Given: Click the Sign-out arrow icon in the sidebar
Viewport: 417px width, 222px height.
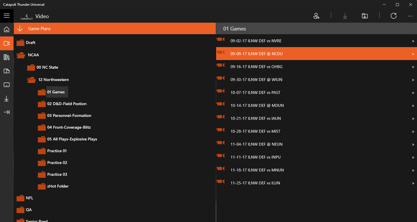Looking at the screenshot, I should pyautogui.click(x=7, y=112).
